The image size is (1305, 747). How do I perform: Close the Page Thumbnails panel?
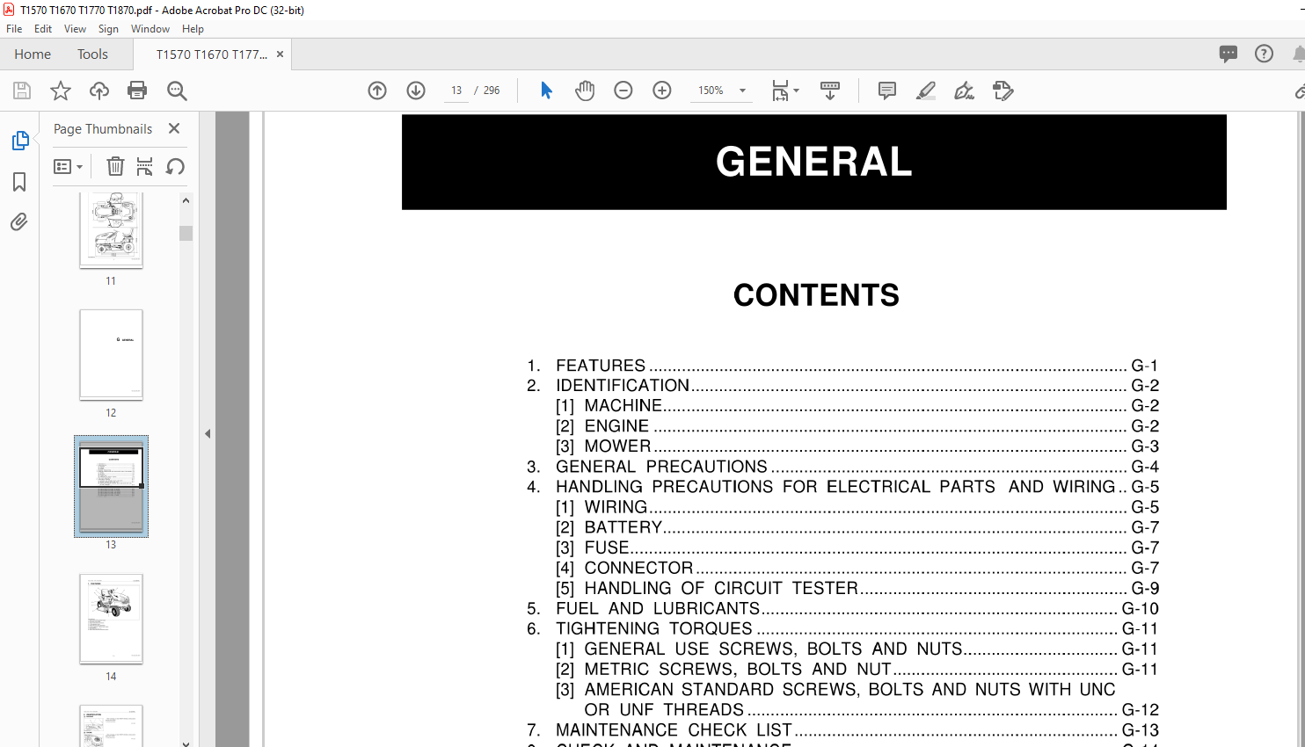(174, 128)
